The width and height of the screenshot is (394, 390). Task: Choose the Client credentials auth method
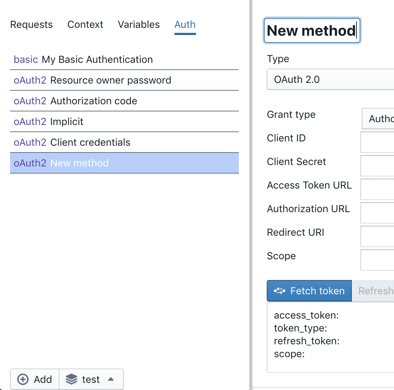(x=90, y=142)
